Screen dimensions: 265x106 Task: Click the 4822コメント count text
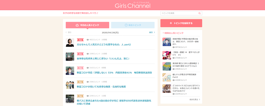point(95,40)
